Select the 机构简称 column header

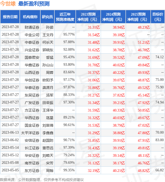point(30,17)
